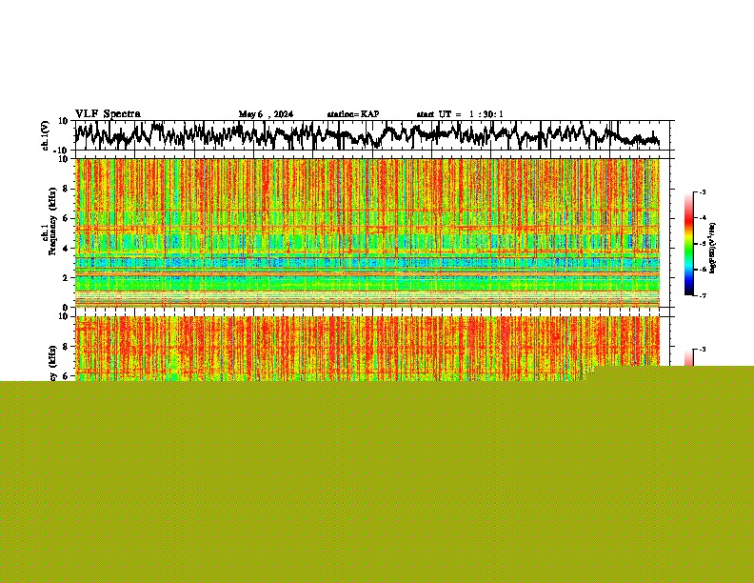This screenshot has width=754, height=583.
Task: Click the '-7' tick on the ch.1 color bar
Action: pos(703,296)
